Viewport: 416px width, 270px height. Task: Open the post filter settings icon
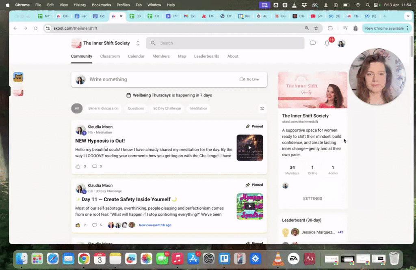click(262, 109)
